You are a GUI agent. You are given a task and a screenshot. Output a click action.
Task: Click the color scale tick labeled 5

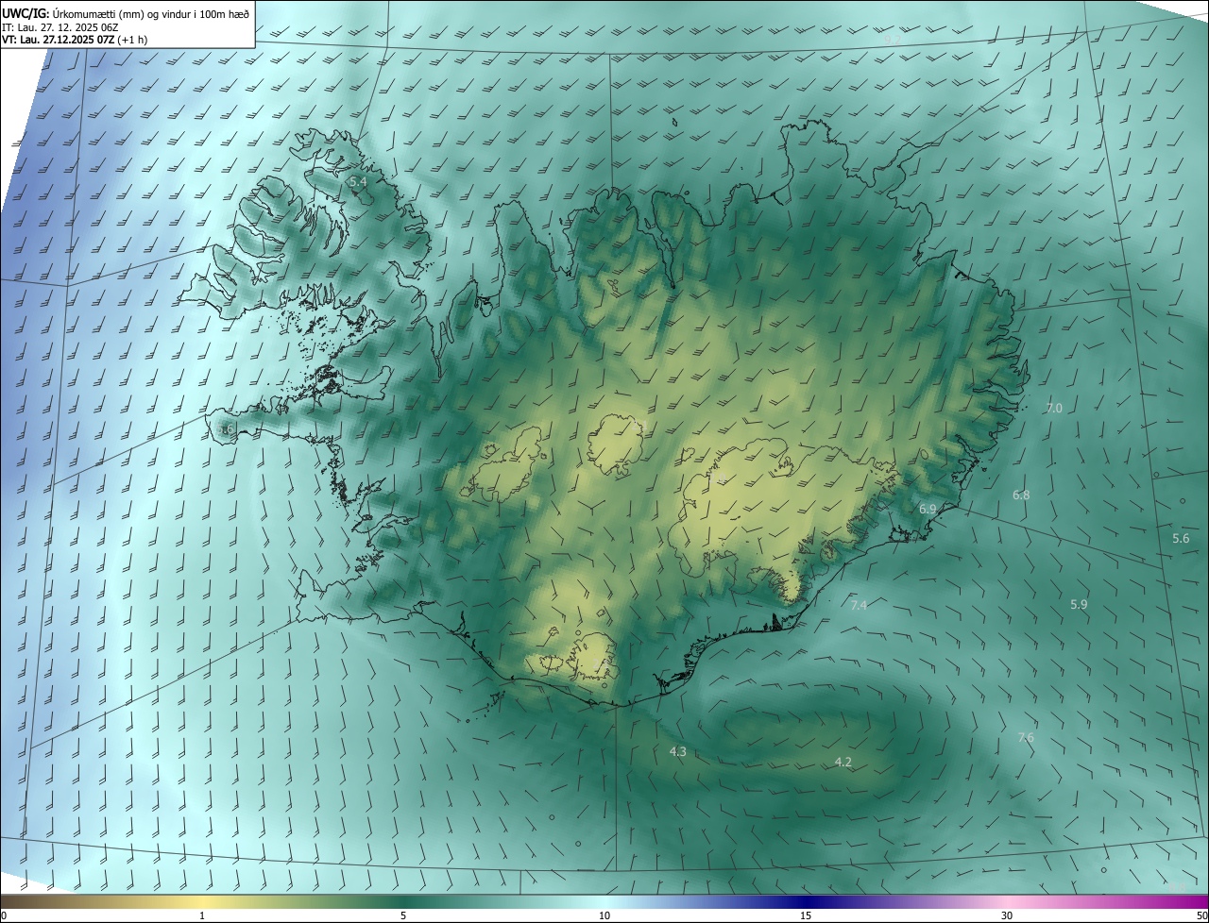403,915
